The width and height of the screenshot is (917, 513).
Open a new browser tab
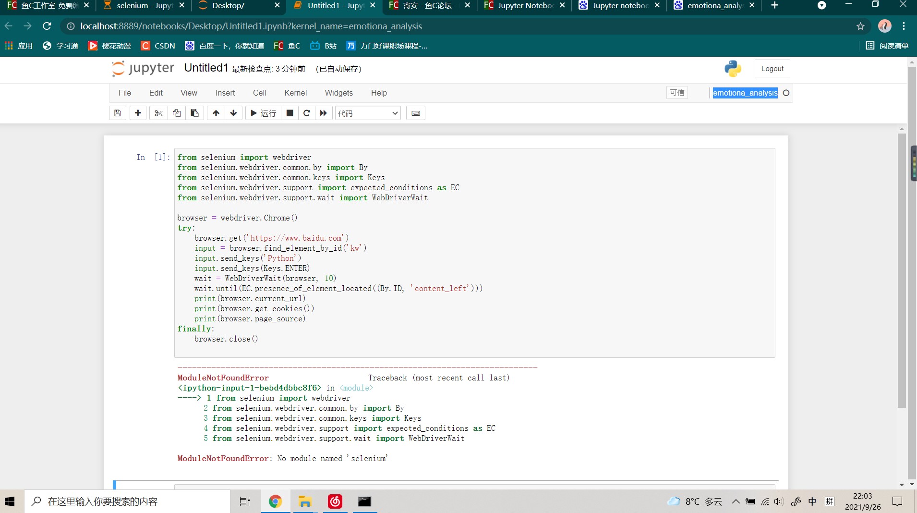click(x=774, y=5)
